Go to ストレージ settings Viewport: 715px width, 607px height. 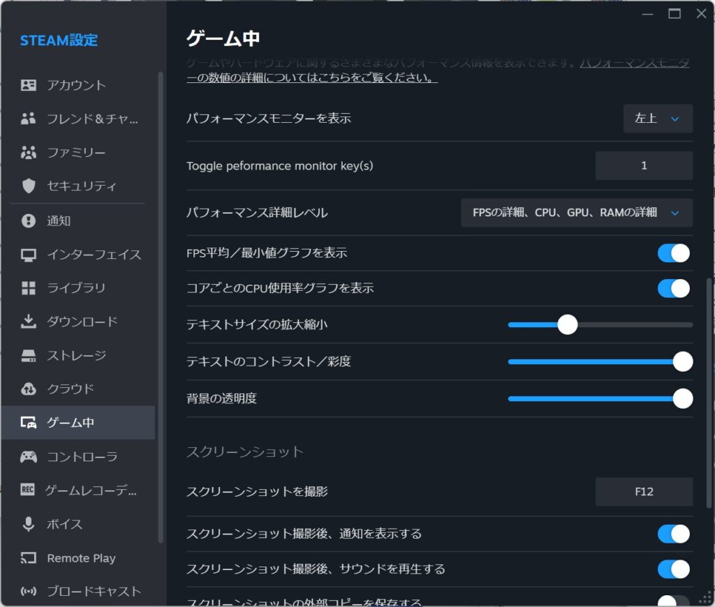[78, 355]
